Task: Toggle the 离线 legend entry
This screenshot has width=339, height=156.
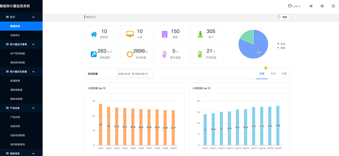Action: click(x=281, y=48)
